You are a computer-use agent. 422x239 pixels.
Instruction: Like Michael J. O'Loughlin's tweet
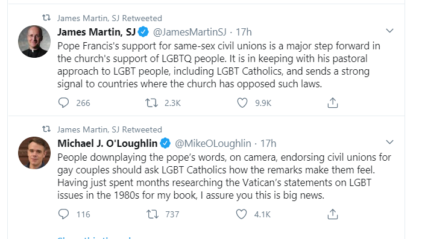pyautogui.click(x=241, y=214)
